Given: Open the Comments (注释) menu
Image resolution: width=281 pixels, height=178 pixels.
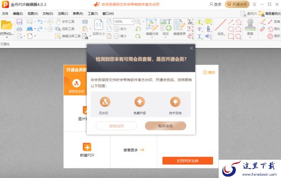Looking at the screenshot, I should pyautogui.click(x=63, y=14).
